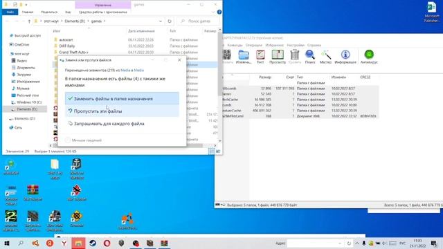The image size is (443, 249).
Task: Open WinRAR Settings (Настройки) menu
Action: click(x=296, y=45)
